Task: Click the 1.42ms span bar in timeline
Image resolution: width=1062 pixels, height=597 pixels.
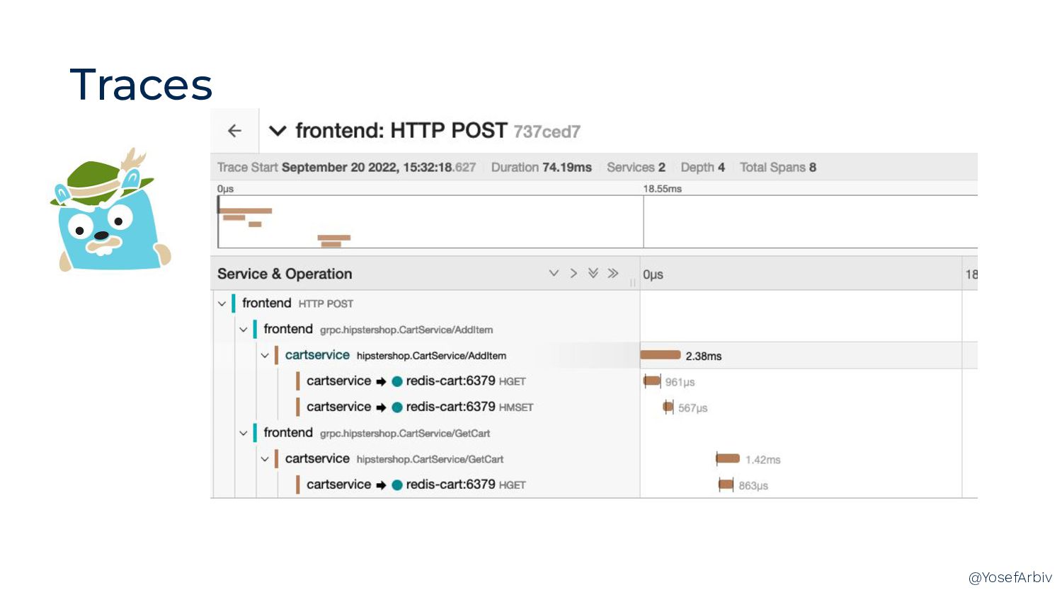Action: 728,458
